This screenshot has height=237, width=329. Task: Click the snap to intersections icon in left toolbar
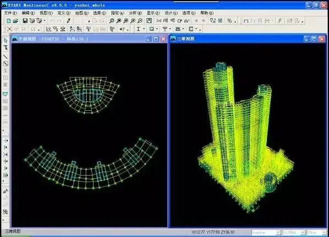click(6, 154)
